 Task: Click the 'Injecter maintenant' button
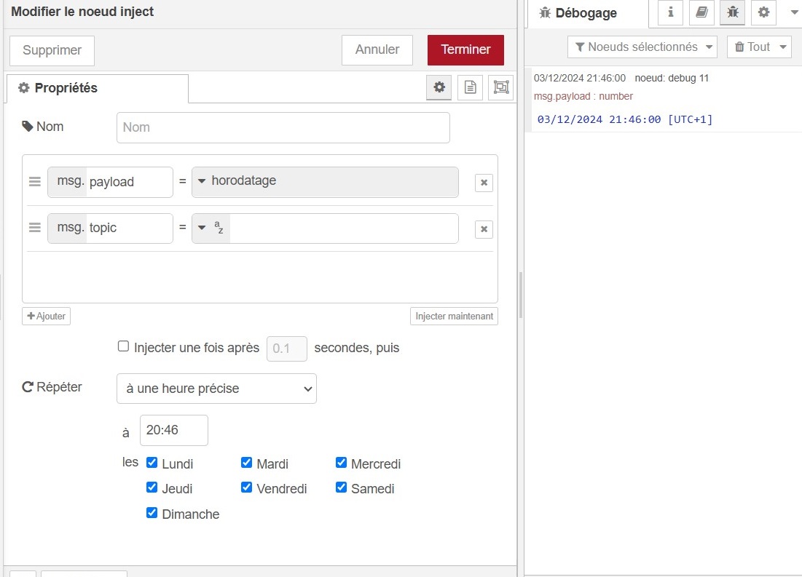point(454,317)
